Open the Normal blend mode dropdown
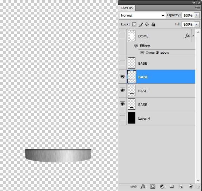 (143, 16)
